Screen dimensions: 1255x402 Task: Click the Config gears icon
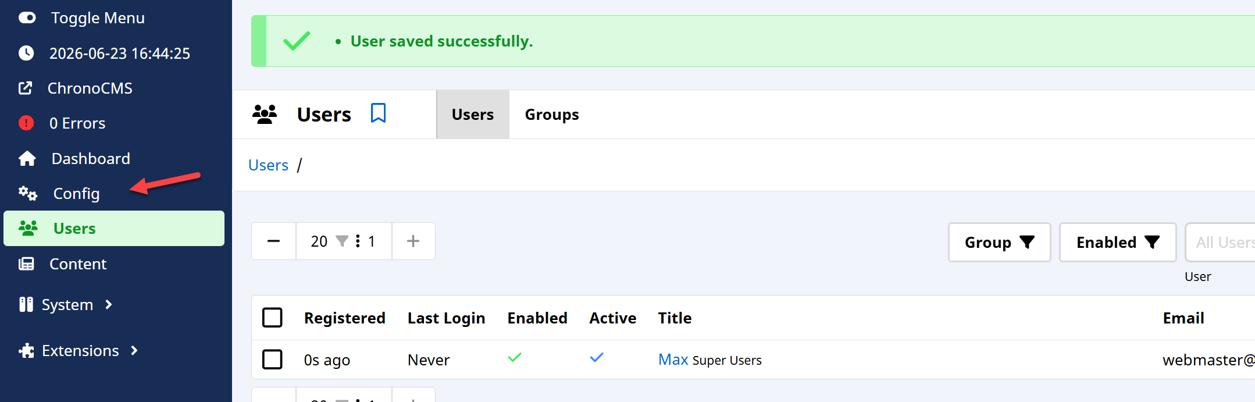click(x=28, y=193)
